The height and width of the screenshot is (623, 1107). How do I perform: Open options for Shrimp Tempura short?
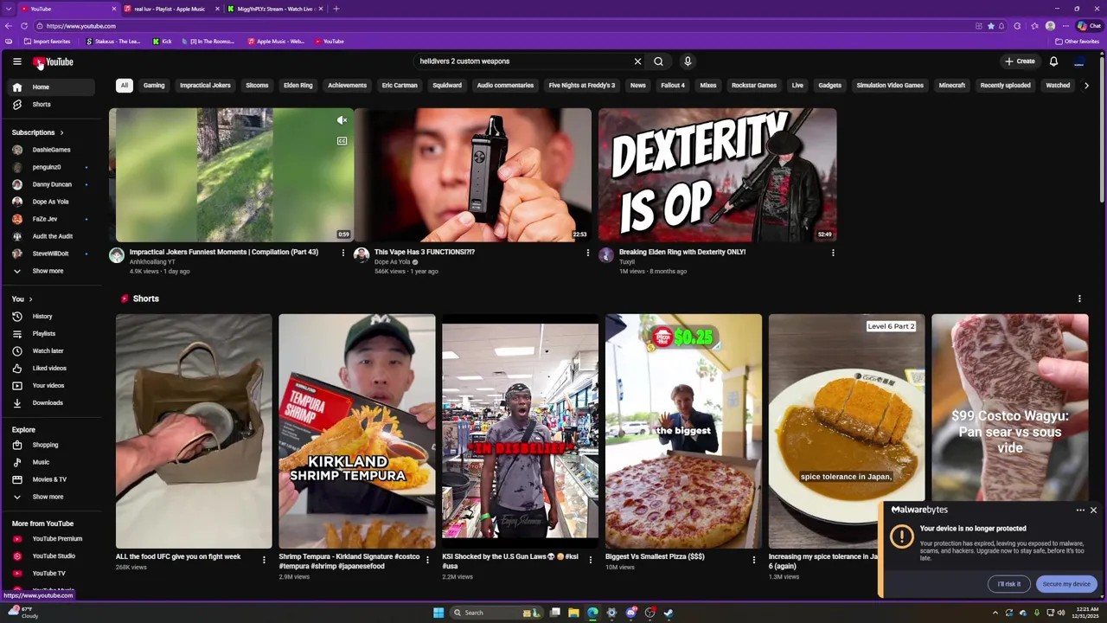[427, 560]
